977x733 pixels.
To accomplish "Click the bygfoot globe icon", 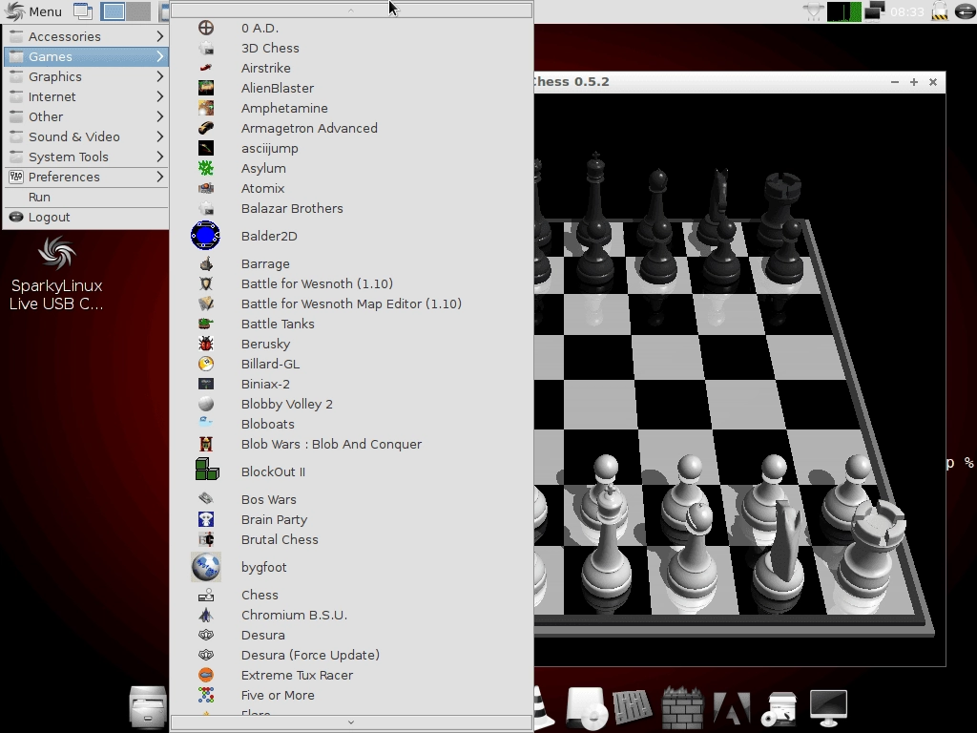I will click(x=206, y=567).
